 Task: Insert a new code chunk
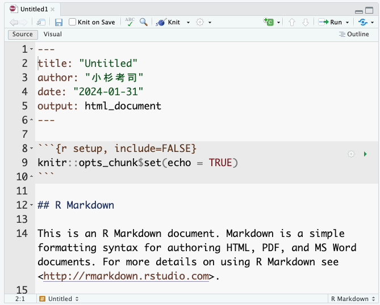click(269, 22)
